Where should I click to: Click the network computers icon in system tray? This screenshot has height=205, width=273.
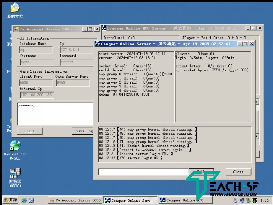click(x=242, y=200)
